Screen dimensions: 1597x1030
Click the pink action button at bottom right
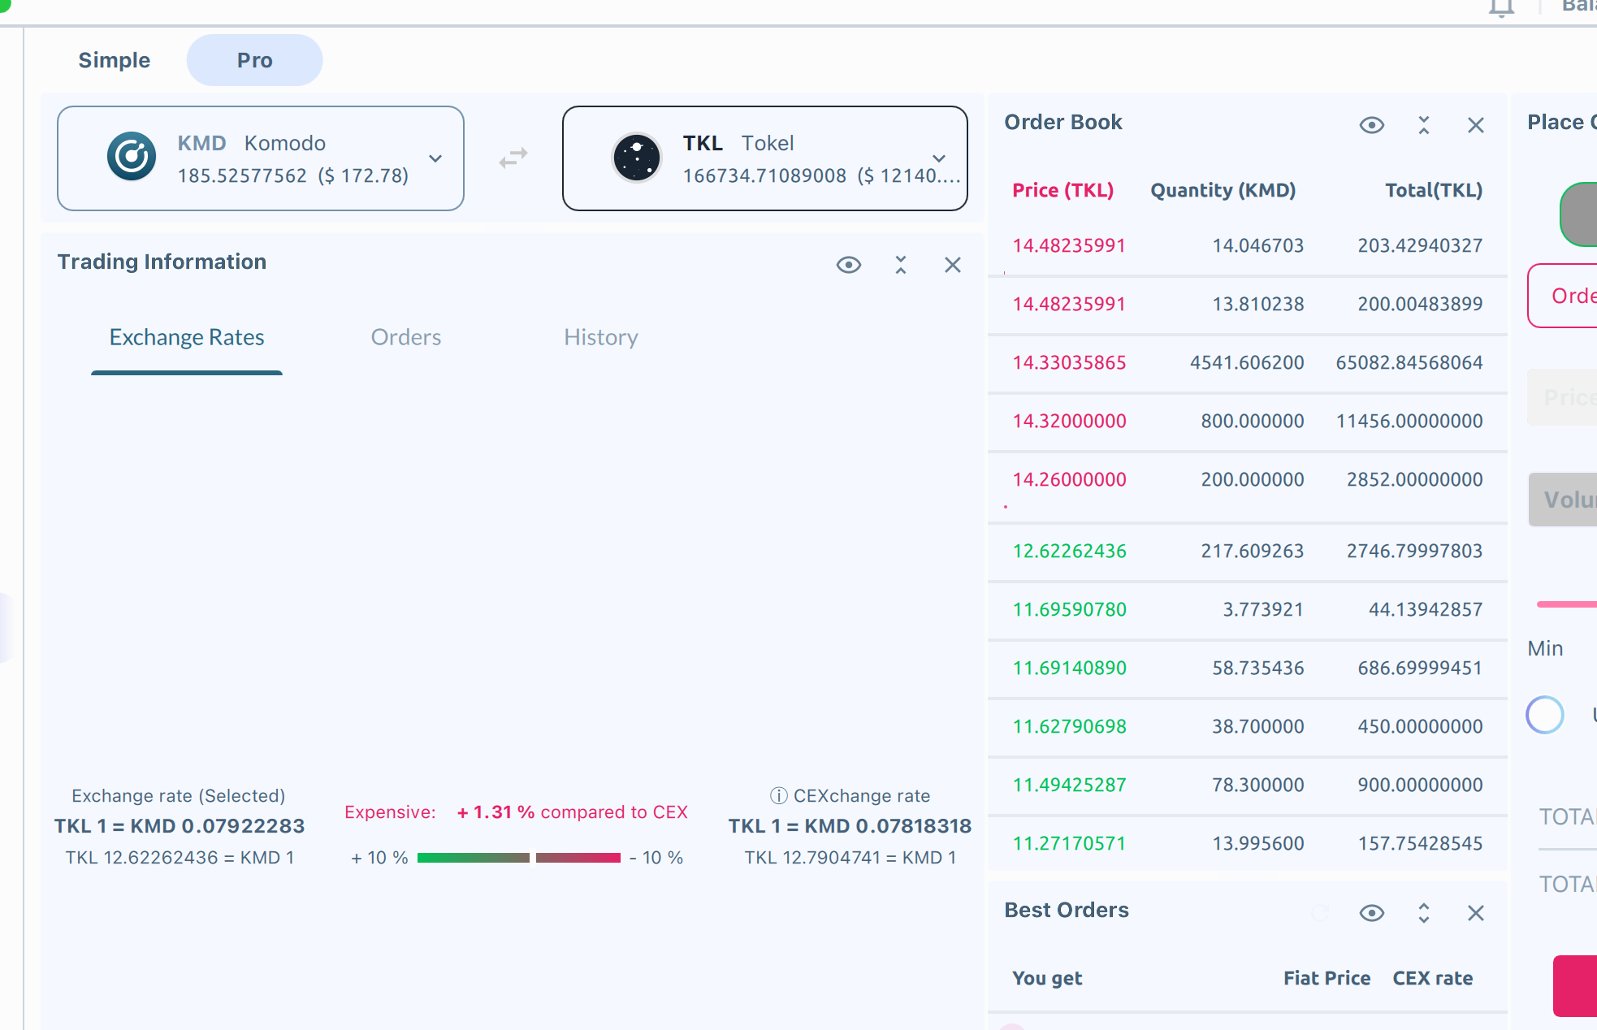tap(1576, 986)
